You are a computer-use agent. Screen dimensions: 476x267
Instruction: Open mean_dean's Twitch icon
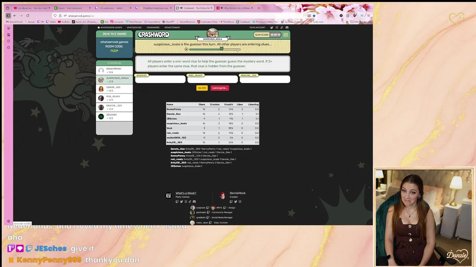[210, 222]
